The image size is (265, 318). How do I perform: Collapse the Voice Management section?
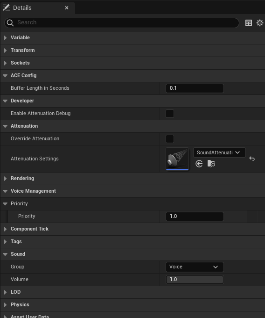(5, 191)
